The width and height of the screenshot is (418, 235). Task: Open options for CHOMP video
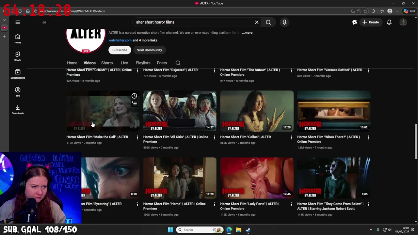[x=137, y=70]
